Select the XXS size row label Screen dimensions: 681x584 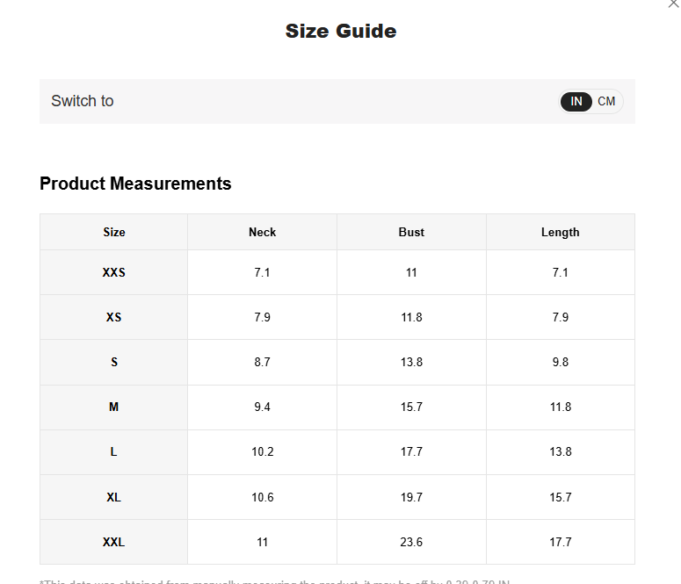point(113,272)
